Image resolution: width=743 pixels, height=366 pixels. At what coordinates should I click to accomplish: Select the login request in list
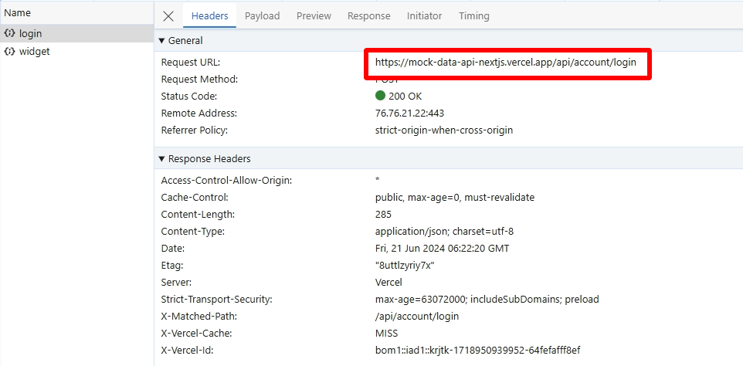click(31, 34)
